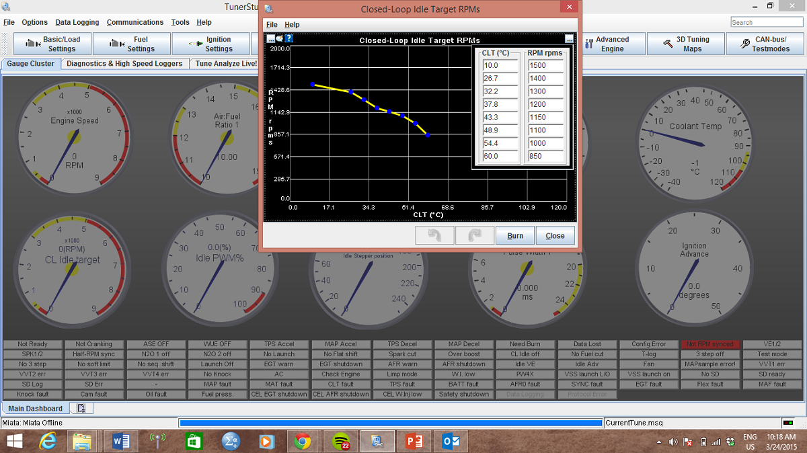The width and height of the screenshot is (807, 453).
Task: Click the Close button in dialog
Action: coord(555,236)
